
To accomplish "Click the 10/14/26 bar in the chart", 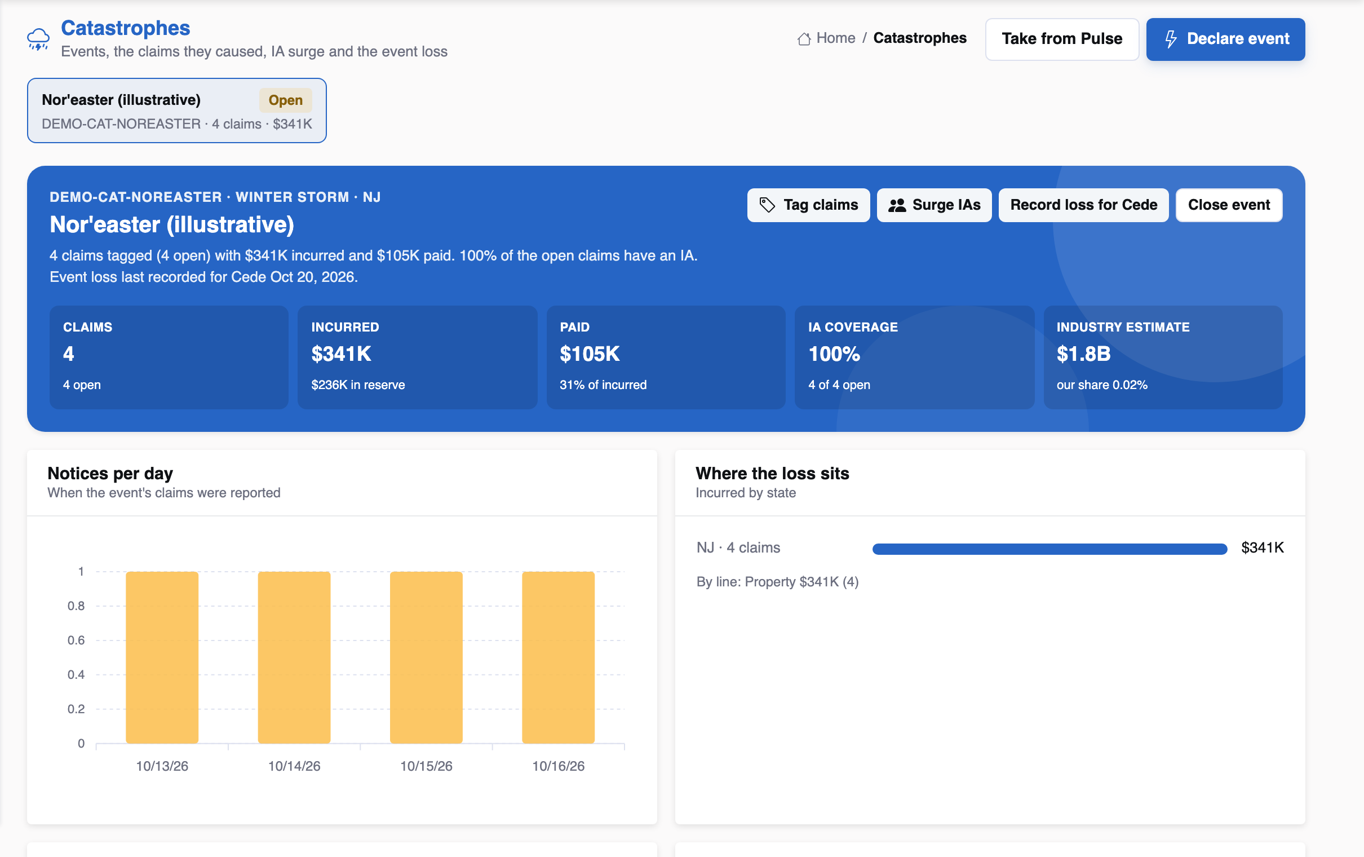I will 294,657.
